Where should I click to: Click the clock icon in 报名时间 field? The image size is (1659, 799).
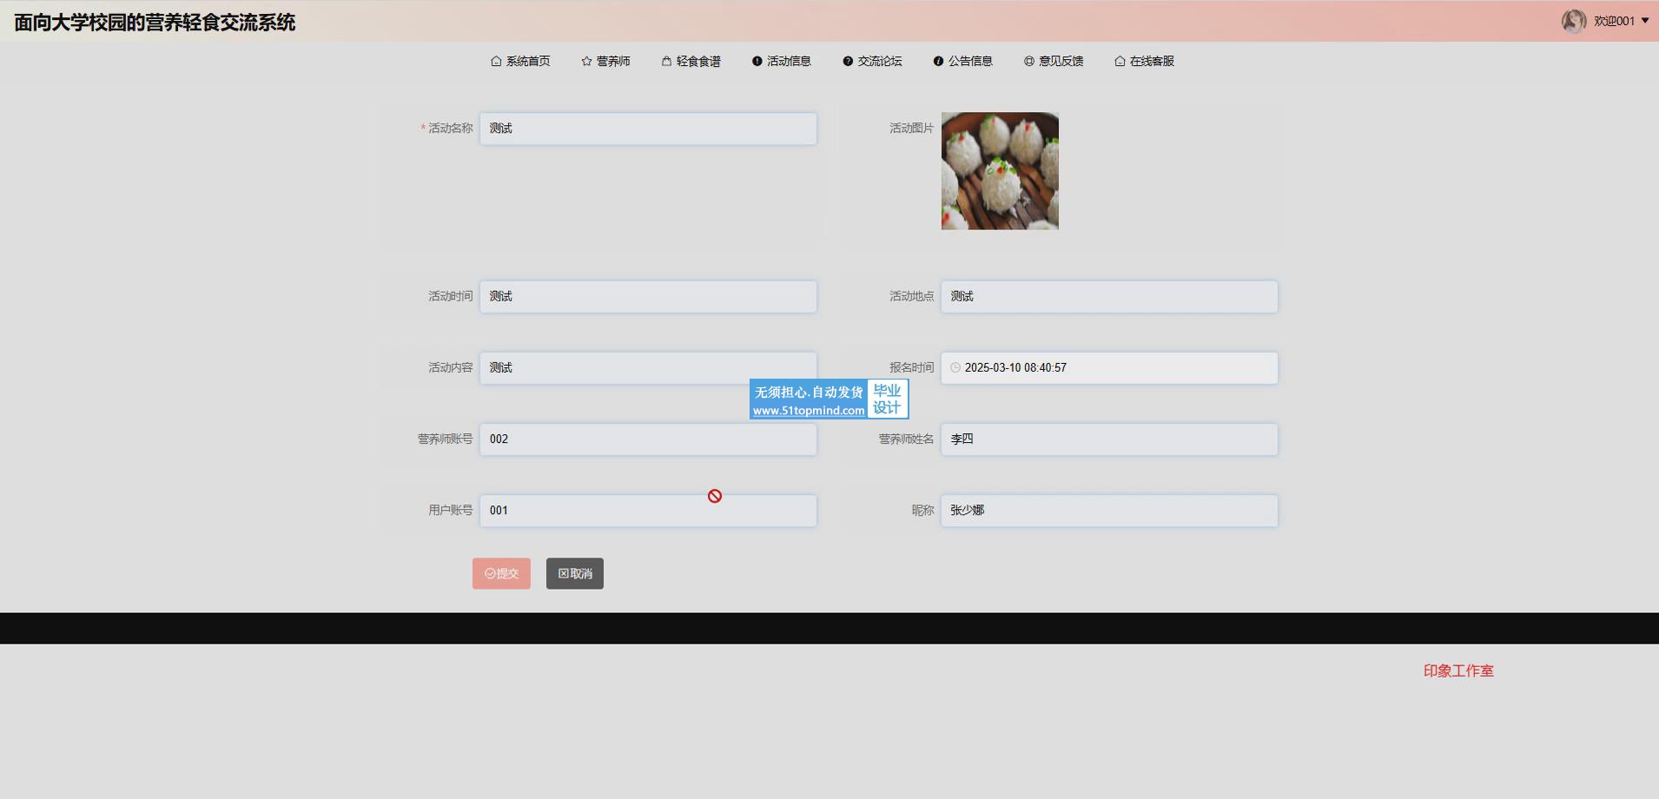pos(955,368)
